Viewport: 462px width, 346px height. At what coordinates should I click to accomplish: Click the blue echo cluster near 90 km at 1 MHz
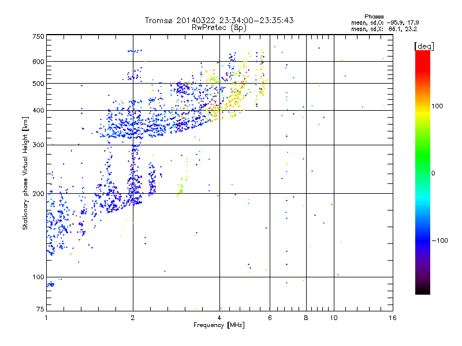50,284
